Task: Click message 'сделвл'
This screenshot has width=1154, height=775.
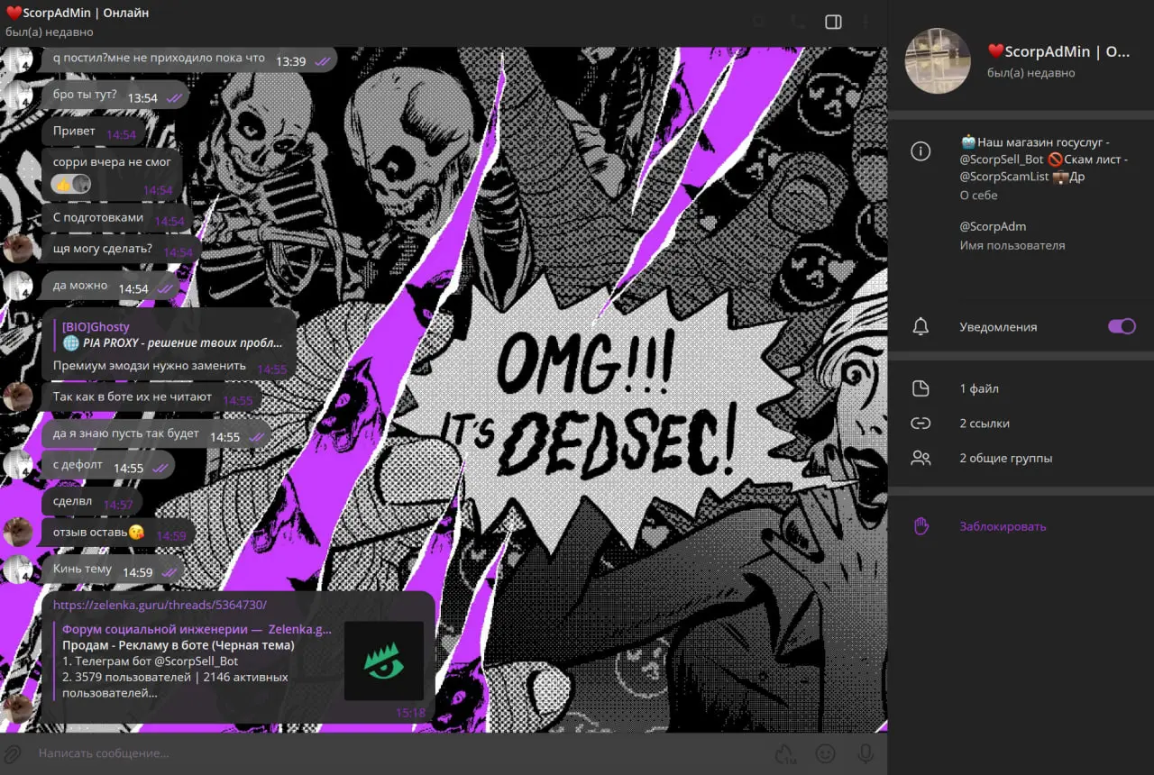Action: (93, 502)
